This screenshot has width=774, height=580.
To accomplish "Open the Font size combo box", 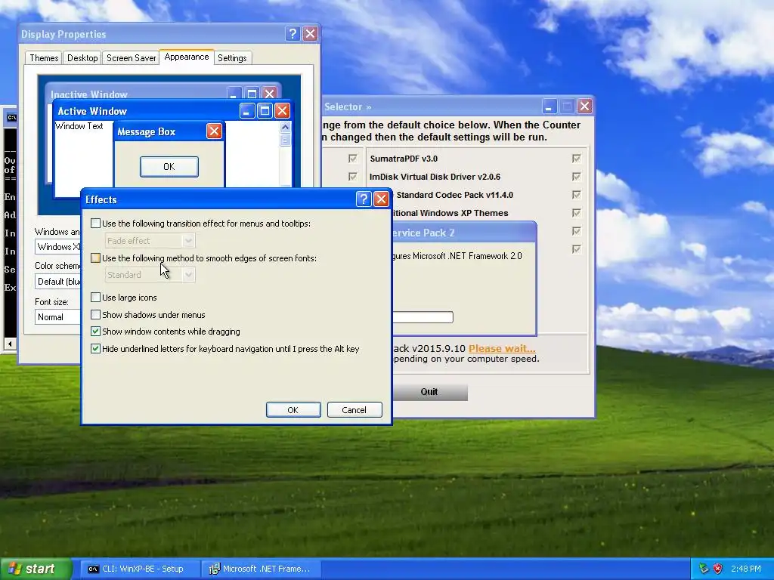I will pos(58,317).
